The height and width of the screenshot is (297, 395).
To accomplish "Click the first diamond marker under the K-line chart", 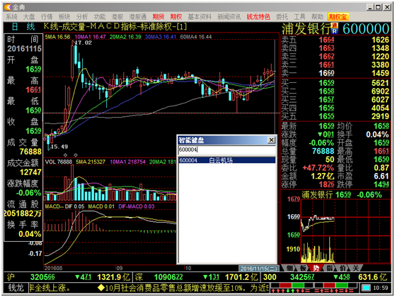I will point(66,155).
